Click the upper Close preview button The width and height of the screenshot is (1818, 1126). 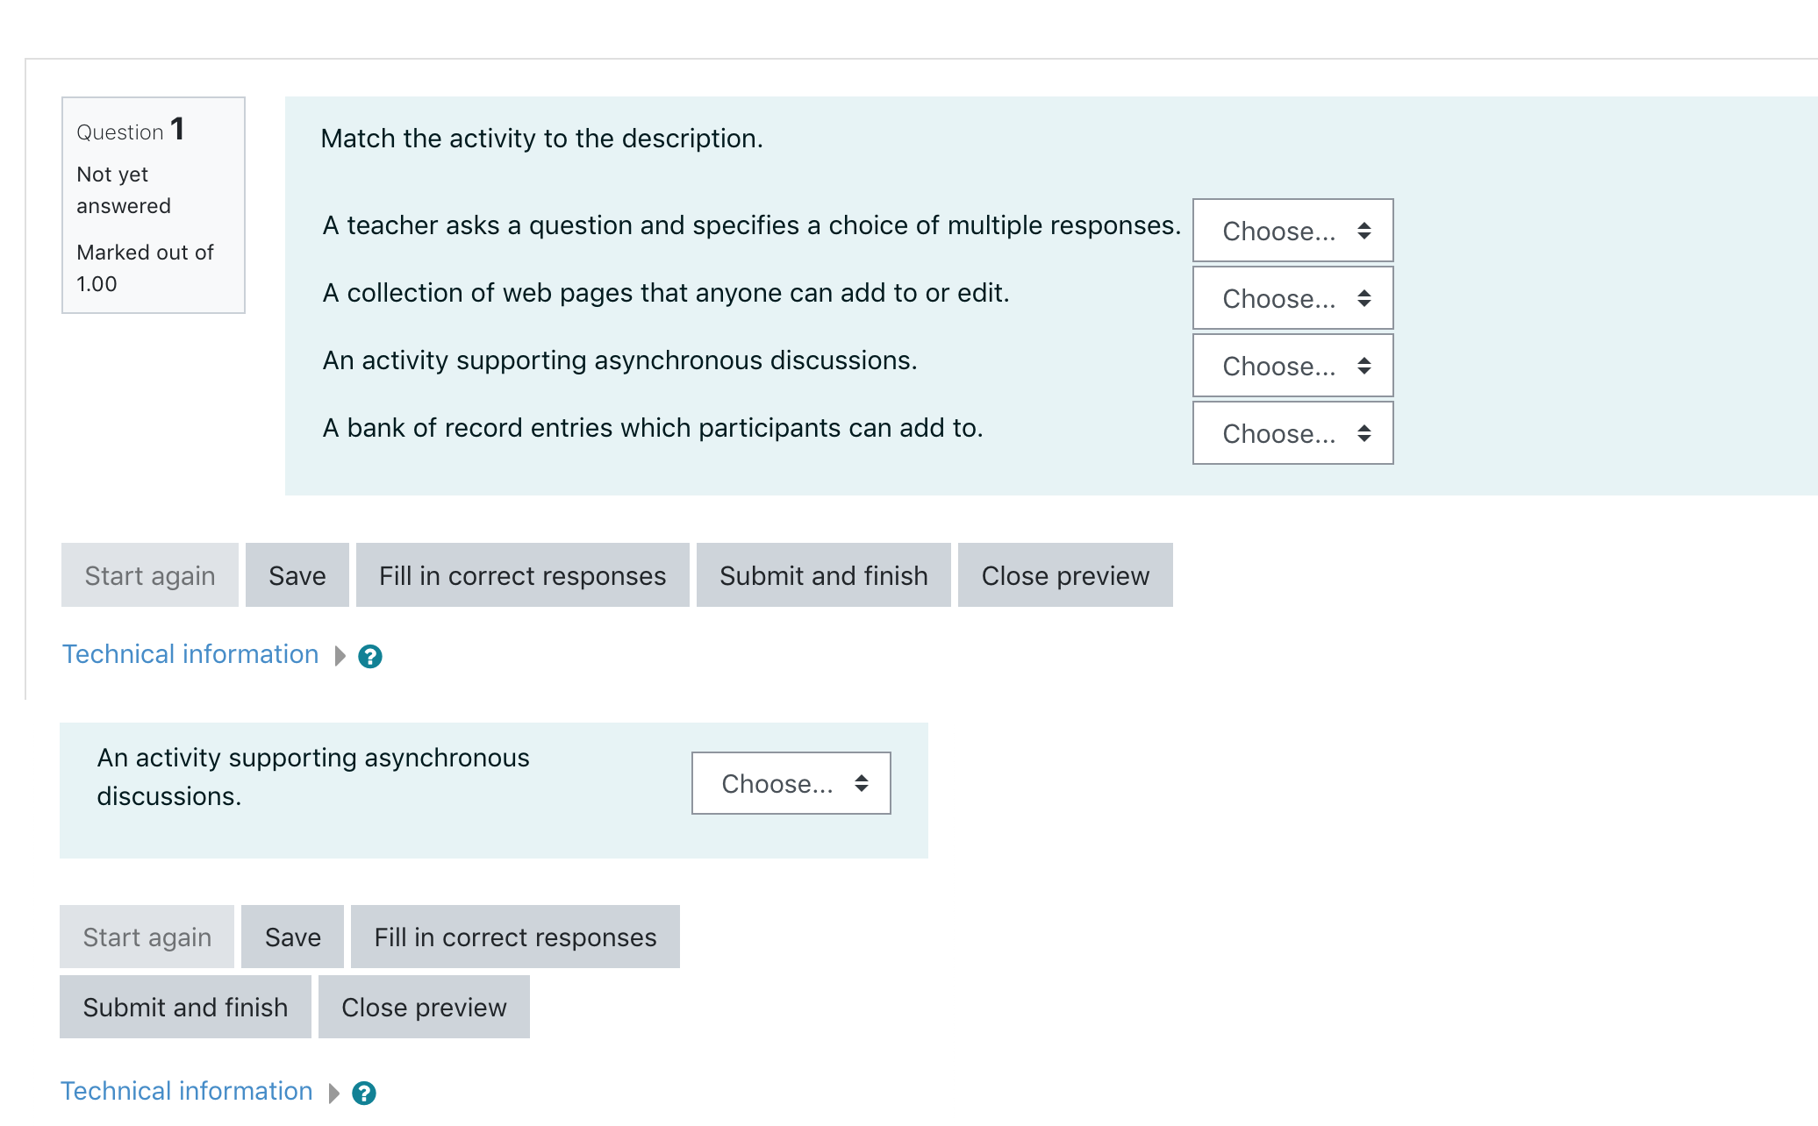coord(1065,575)
